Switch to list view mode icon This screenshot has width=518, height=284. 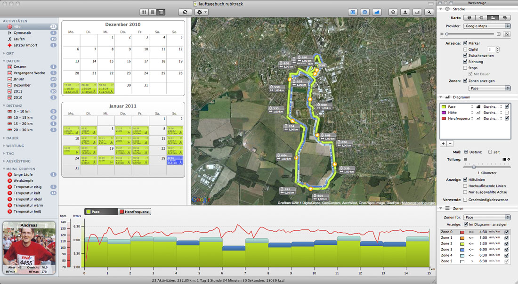click(x=153, y=12)
